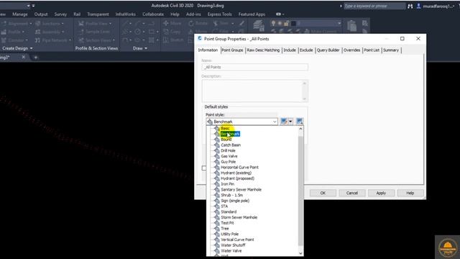Choose Sign (single pole) point style
The image size is (460, 259).
(235, 201)
